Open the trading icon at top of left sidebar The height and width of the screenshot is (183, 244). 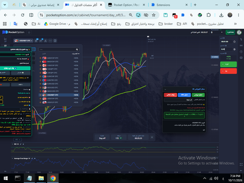(x=5, y=40)
